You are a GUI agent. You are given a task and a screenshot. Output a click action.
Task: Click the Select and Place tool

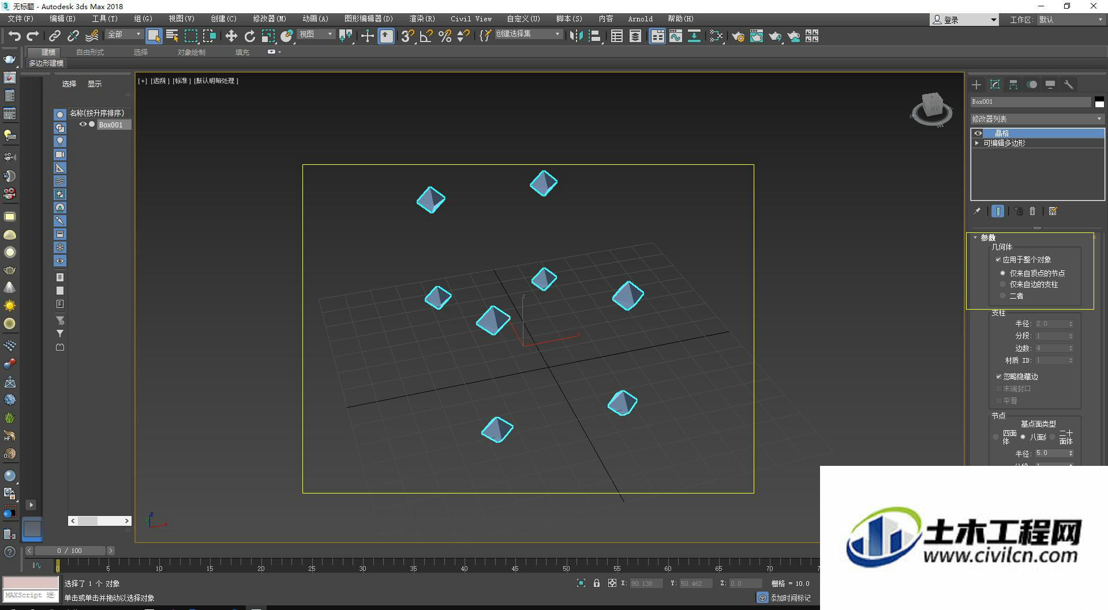(x=287, y=36)
